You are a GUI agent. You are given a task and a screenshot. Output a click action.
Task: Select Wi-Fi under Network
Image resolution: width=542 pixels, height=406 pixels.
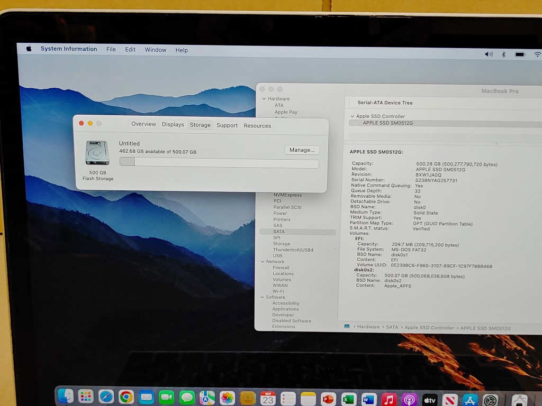pyautogui.click(x=278, y=291)
